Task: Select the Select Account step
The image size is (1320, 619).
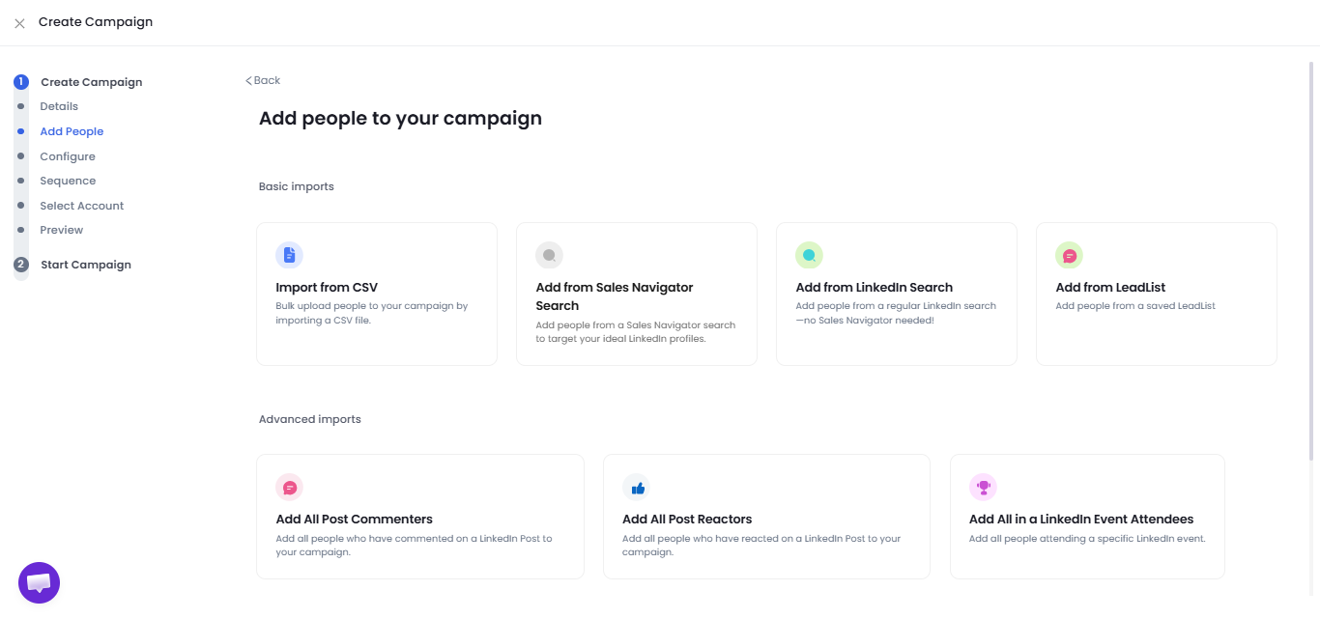Action: click(x=81, y=205)
